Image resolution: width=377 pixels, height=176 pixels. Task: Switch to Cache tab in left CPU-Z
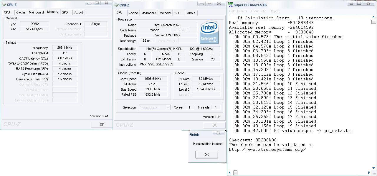(21, 12)
